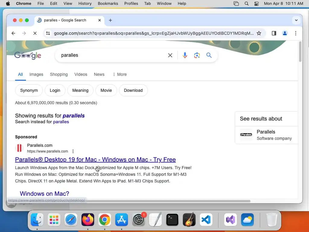
Task: Search instead for paralles
Action: pyautogui.click(x=61, y=122)
